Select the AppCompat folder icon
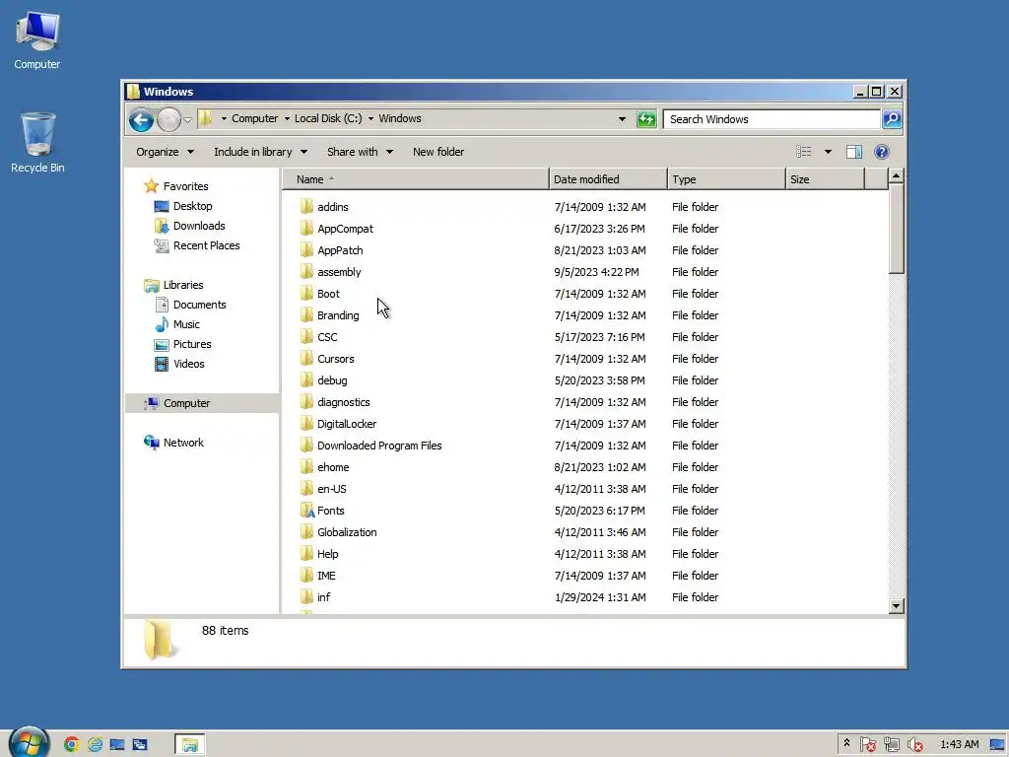1009x757 pixels. (307, 229)
